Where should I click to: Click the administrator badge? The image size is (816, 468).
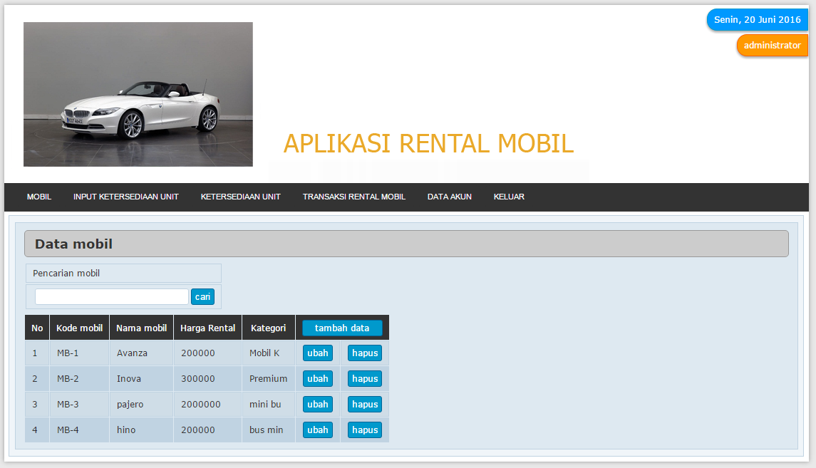pos(772,45)
